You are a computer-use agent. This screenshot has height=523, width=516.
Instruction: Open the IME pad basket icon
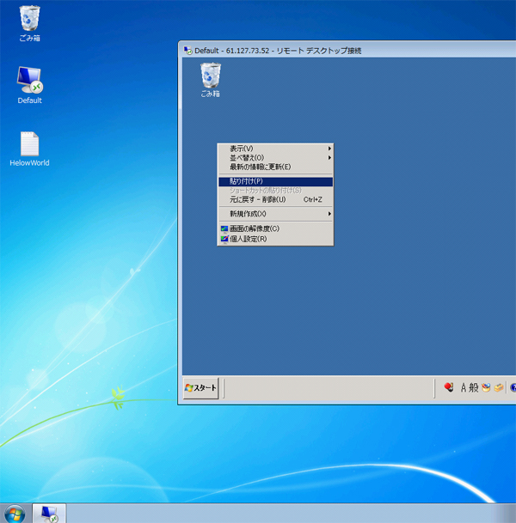(x=486, y=387)
